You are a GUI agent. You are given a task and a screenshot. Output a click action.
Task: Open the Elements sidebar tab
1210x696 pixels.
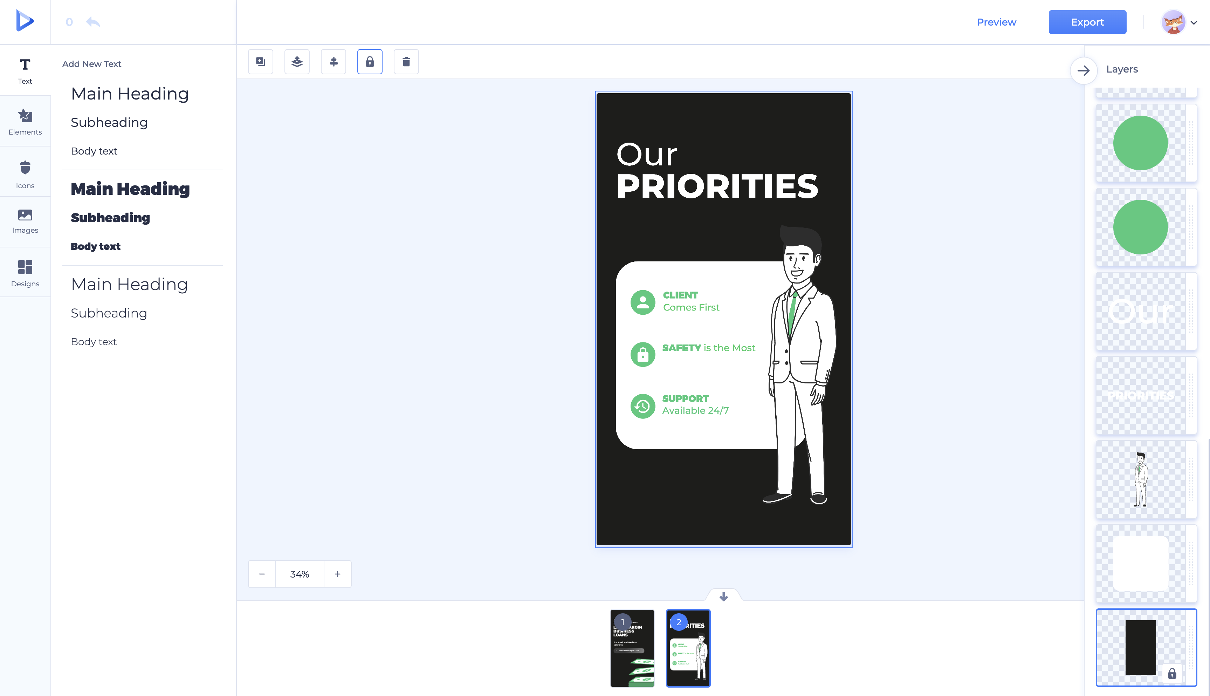coord(25,121)
